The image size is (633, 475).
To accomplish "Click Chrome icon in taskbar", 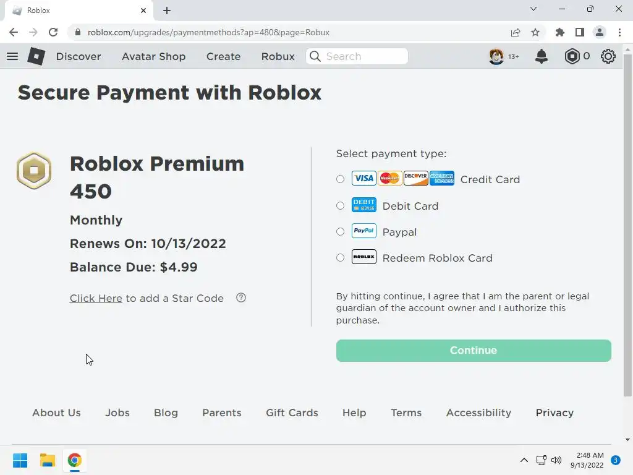I will (75, 460).
